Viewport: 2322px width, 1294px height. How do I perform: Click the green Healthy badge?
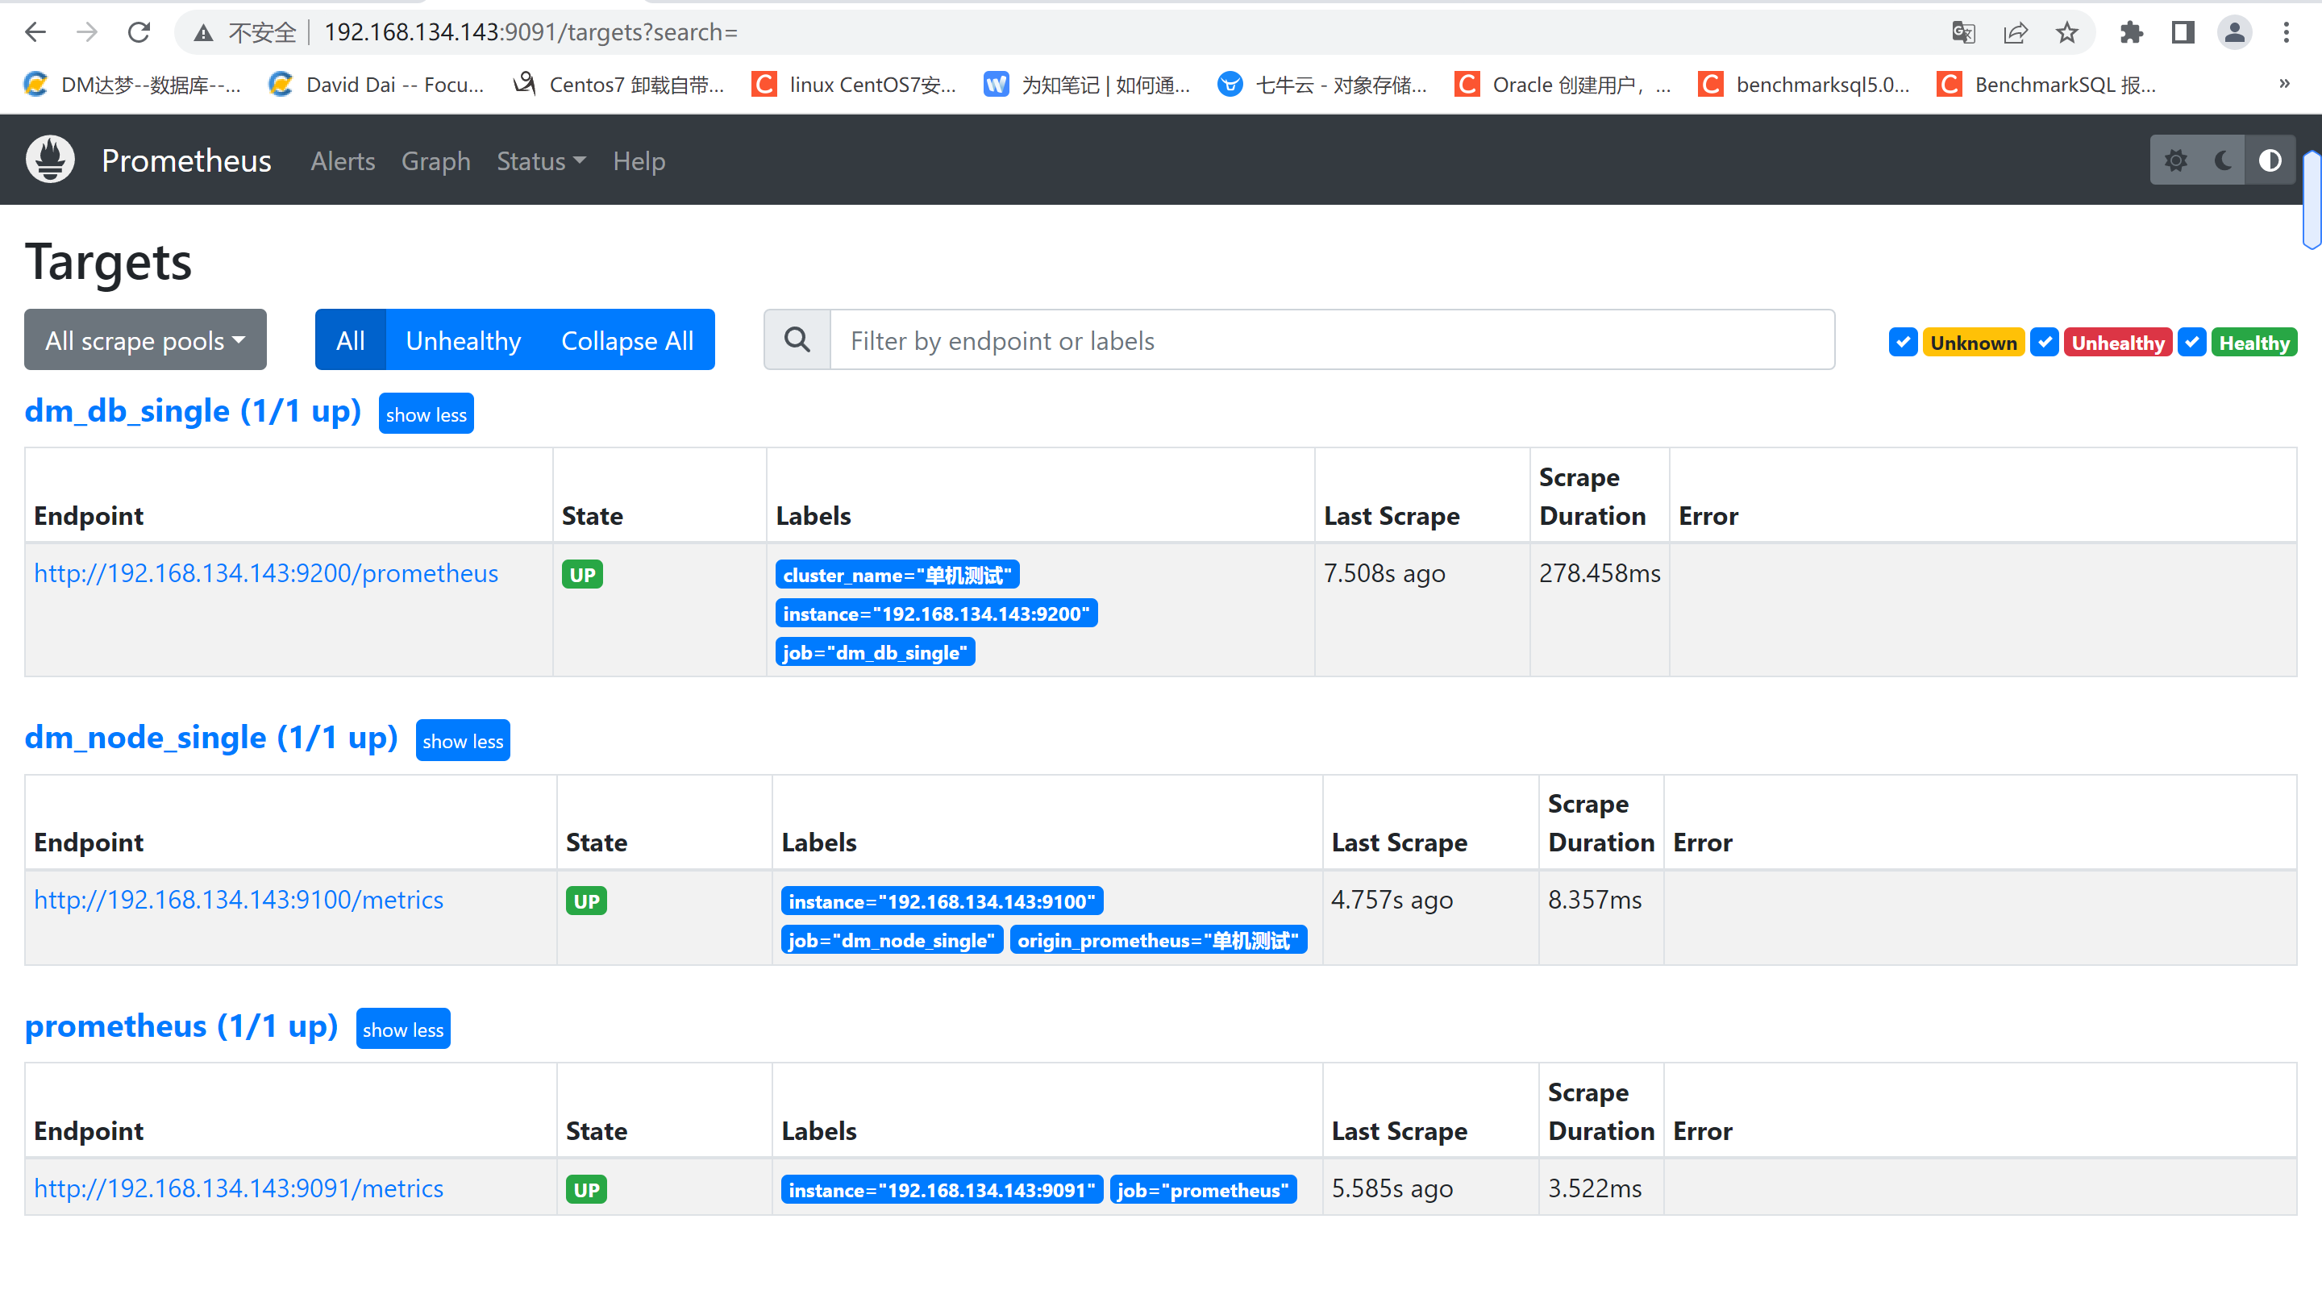(x=2253, y=343)
